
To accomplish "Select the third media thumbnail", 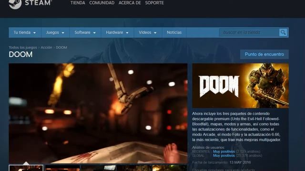I will pyautogui.click(x=99, y=168).
